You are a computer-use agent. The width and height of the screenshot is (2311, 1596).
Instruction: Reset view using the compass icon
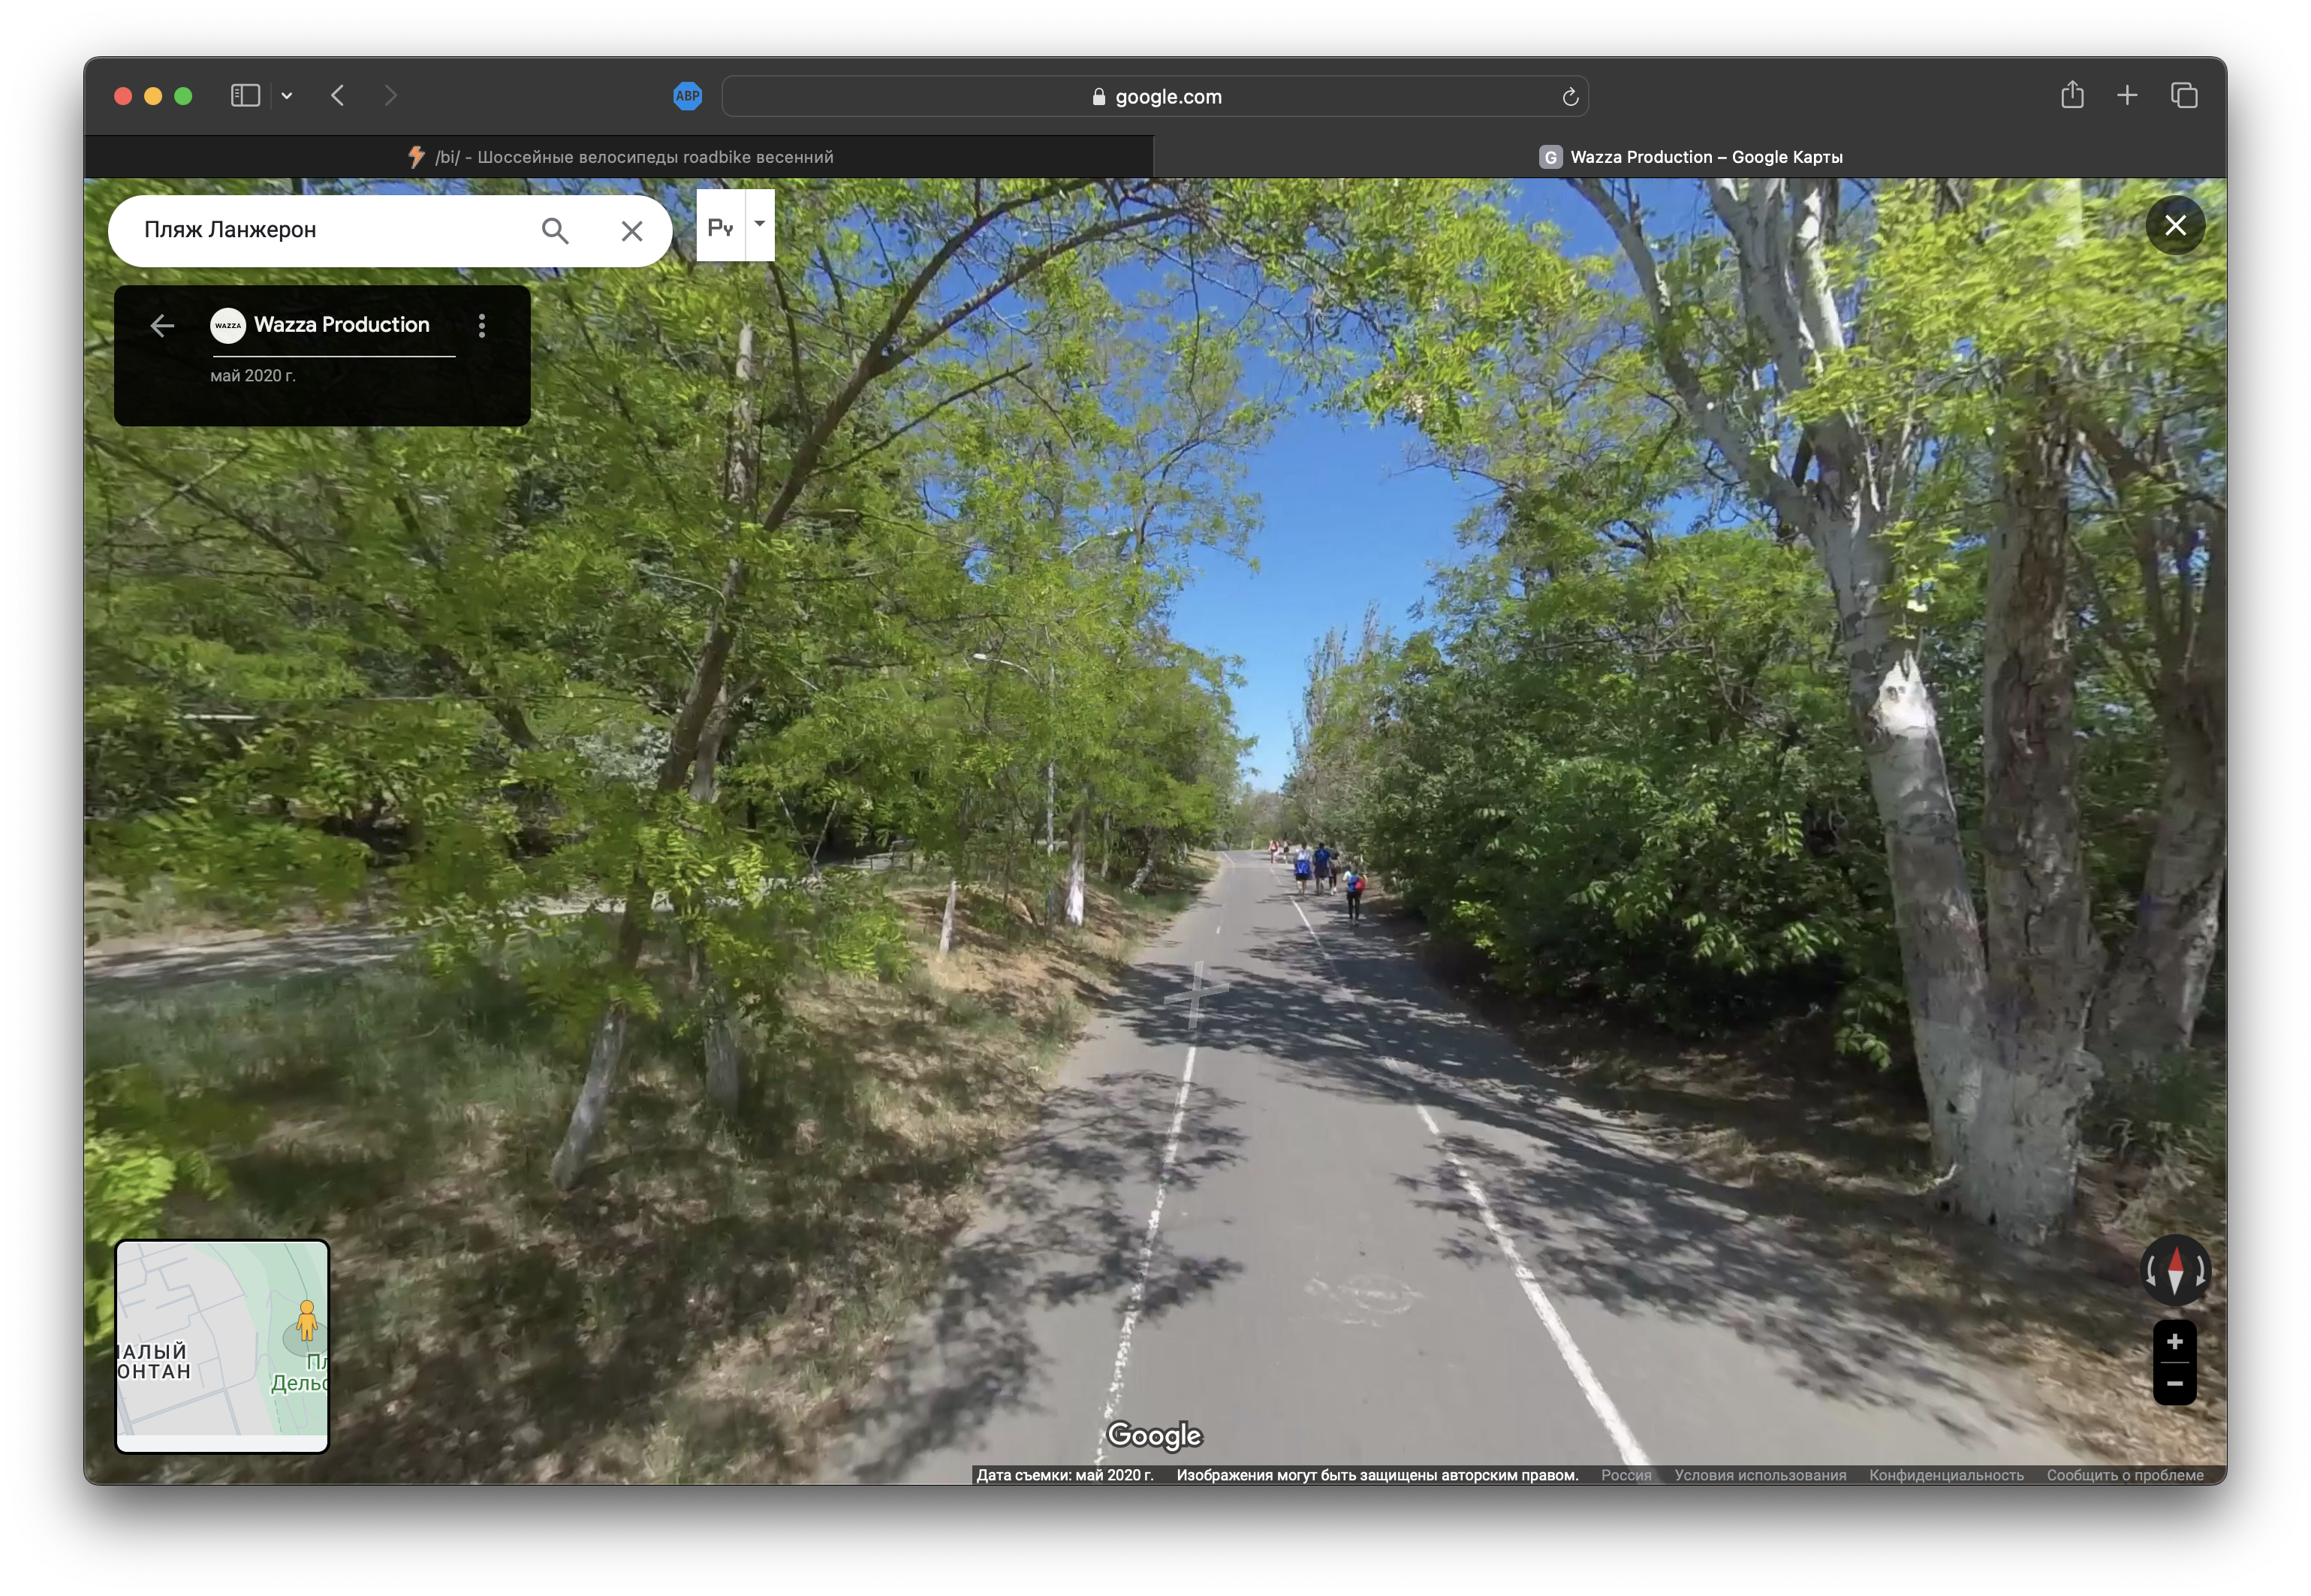click(2174, 1270)
